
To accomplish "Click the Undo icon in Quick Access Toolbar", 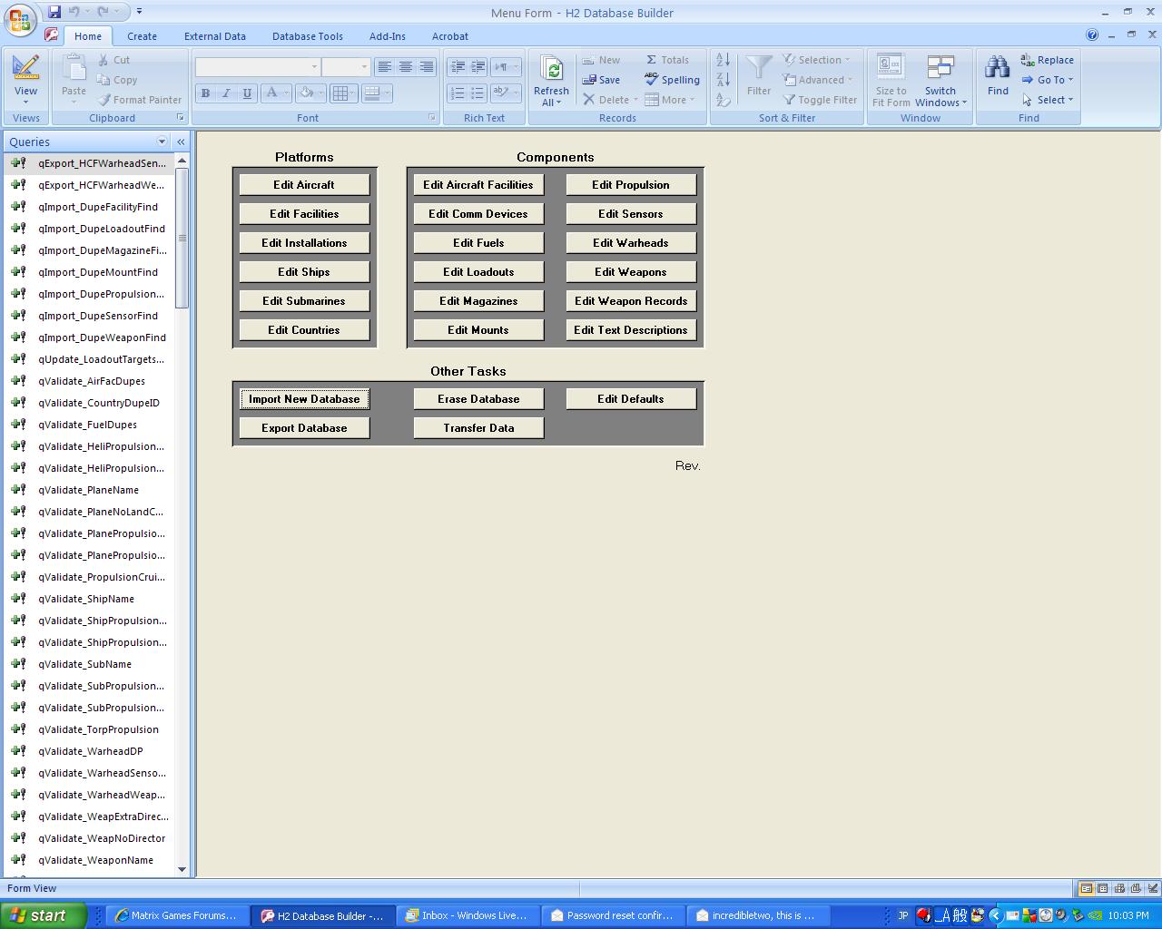I will [x=74, y=12].
